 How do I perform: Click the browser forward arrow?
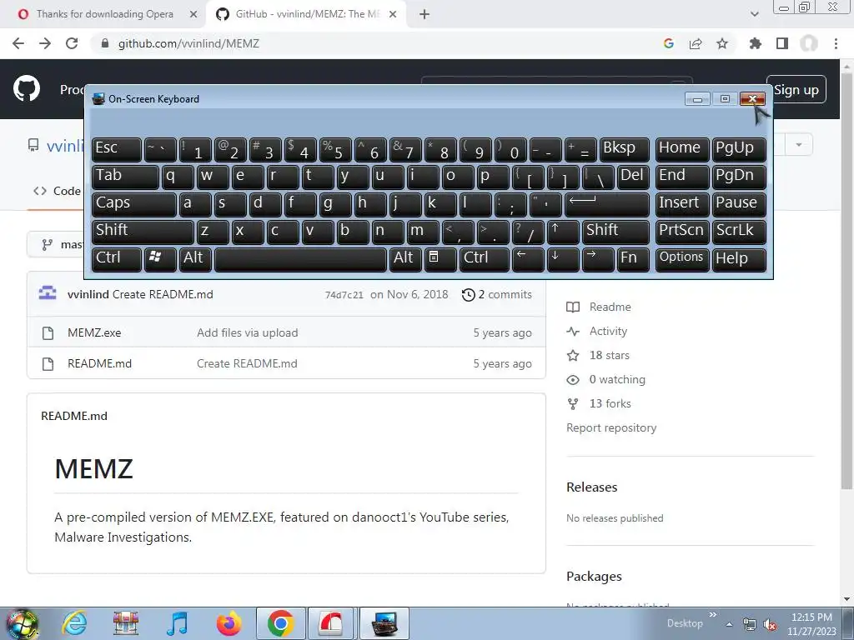click(x=45, y=43)
